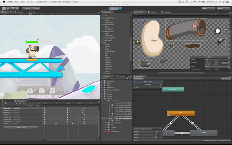Click the Scene tab's panel options icon
232x145 pixels.
(99, 12)
